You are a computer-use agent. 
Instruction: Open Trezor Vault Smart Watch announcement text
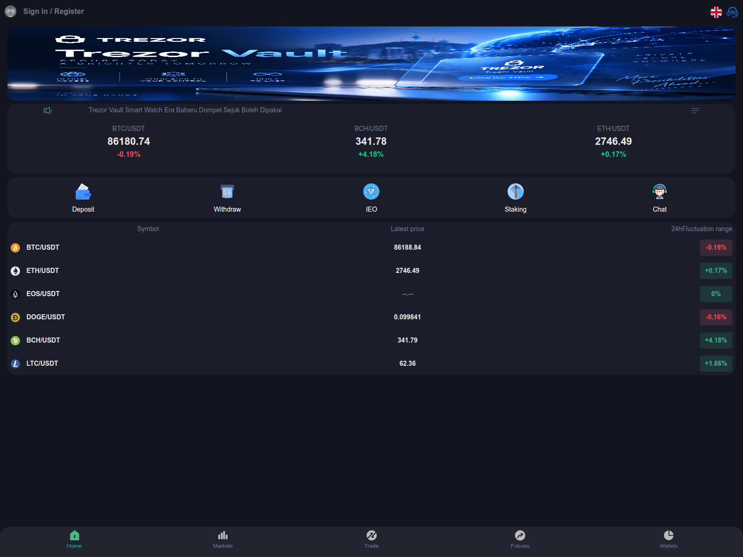tap(185, 110)
